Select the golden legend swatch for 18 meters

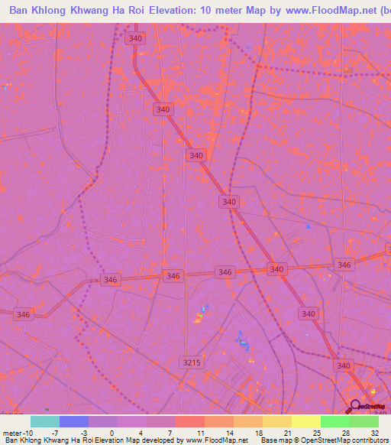(277, 422)
